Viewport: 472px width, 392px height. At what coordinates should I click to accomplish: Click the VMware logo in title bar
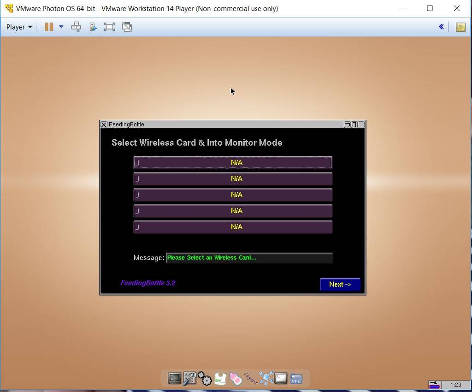point(9,8)
